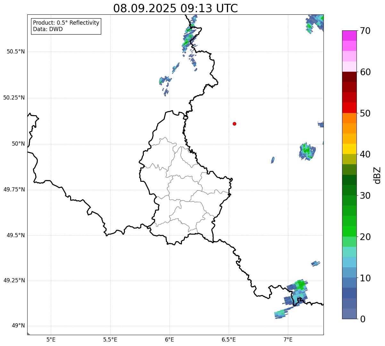Viewport: 385px width, 346px height.
Task: Click the red location marker dot
Action: pyautogui.click(x=234, y=124)
